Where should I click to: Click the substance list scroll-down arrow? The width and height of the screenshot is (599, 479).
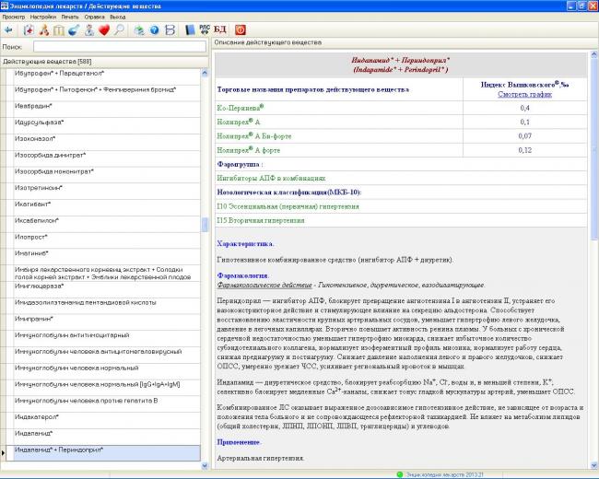coord(205,465)
